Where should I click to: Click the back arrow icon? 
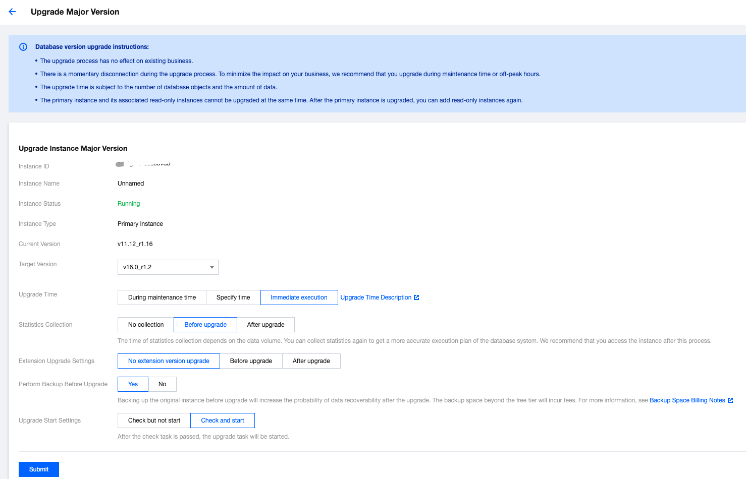(12, 12)
